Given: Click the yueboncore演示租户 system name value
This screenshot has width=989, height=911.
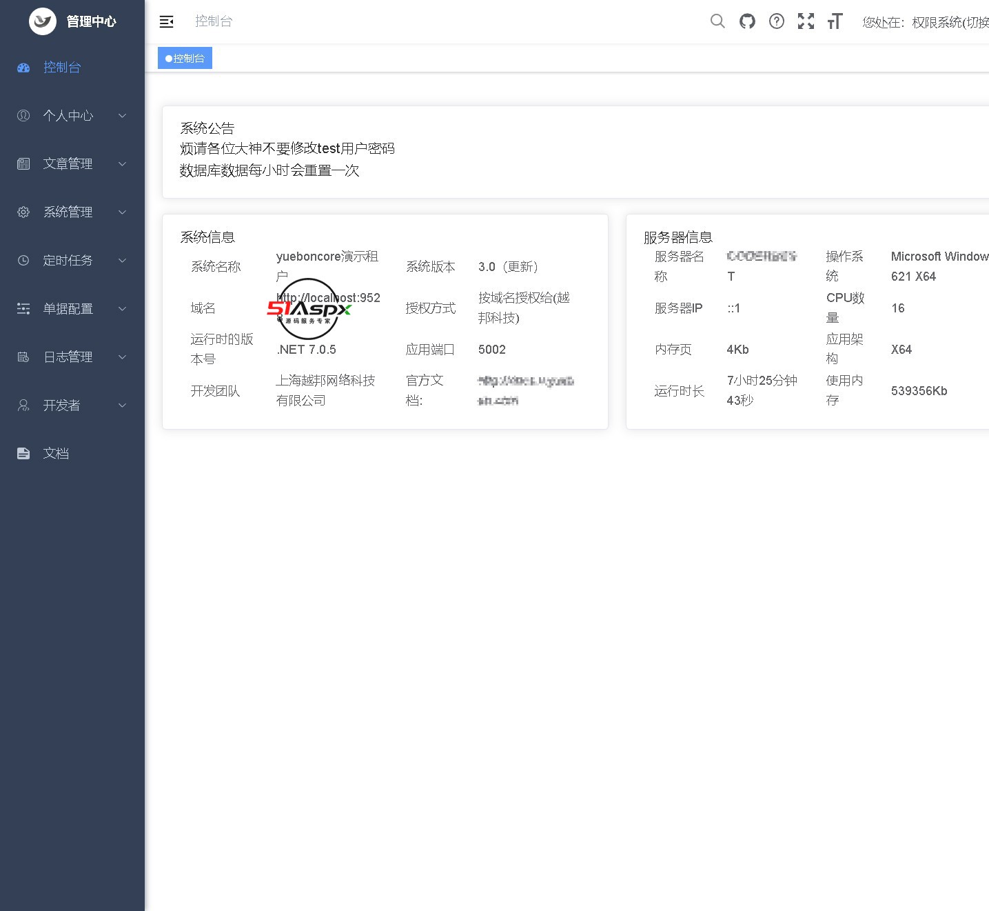Looking at the screenshot, I should (327, 266).
